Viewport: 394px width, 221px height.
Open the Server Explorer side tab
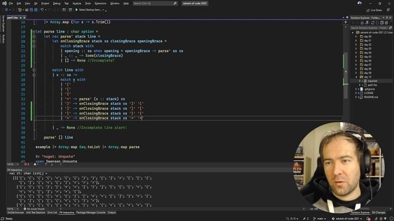point(3,23)
